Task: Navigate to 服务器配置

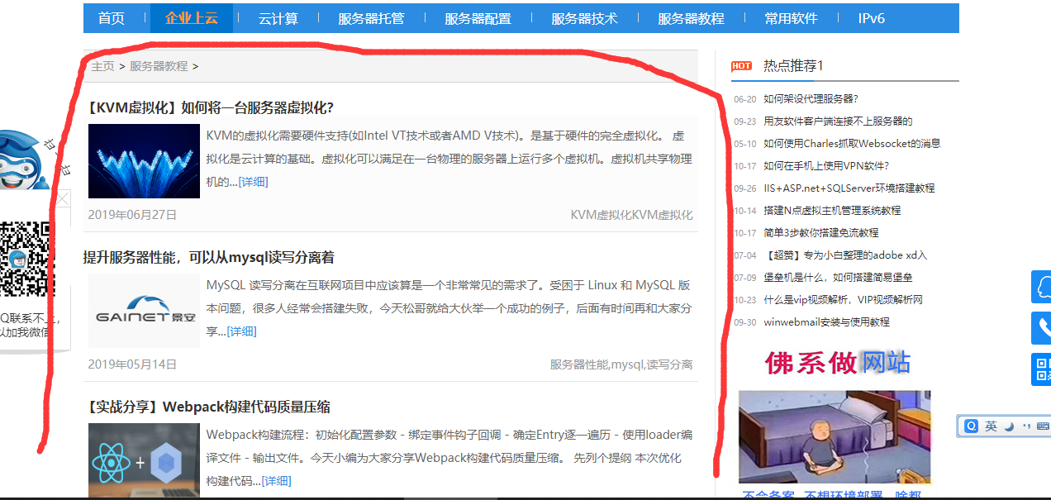Action: tap(478, 18)
